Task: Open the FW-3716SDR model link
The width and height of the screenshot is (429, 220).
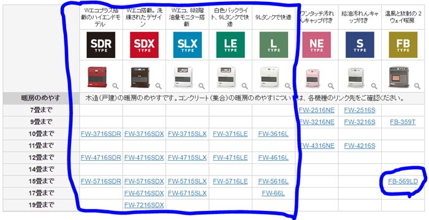Action: pyautogui.click(x=101, y=134)
